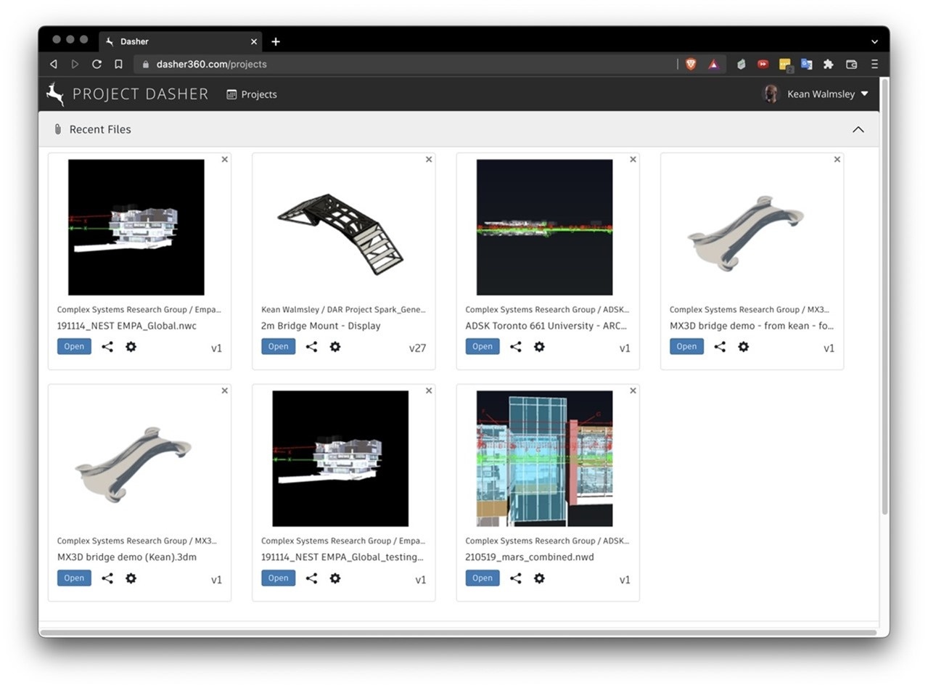This screenshot has height=688, width=928.
Task: Remove 191114_NEST EMPA_Global.nwc from recent files
Action: (225, 160)
